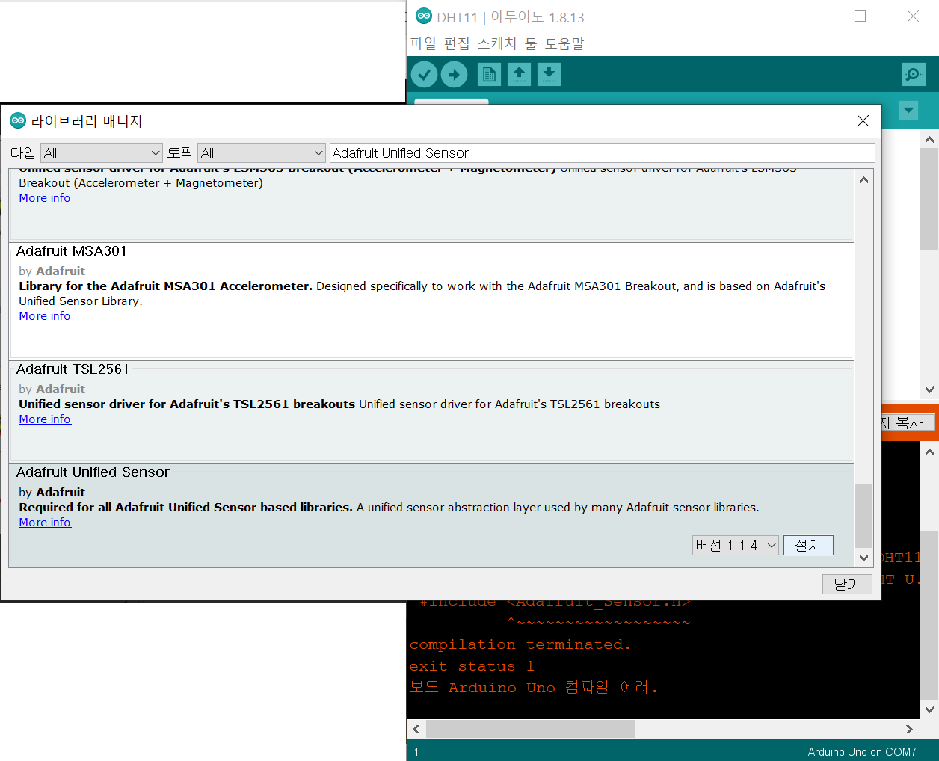
Task: Click the 닫기 (Close) button
Action: [x=847, y=585]
